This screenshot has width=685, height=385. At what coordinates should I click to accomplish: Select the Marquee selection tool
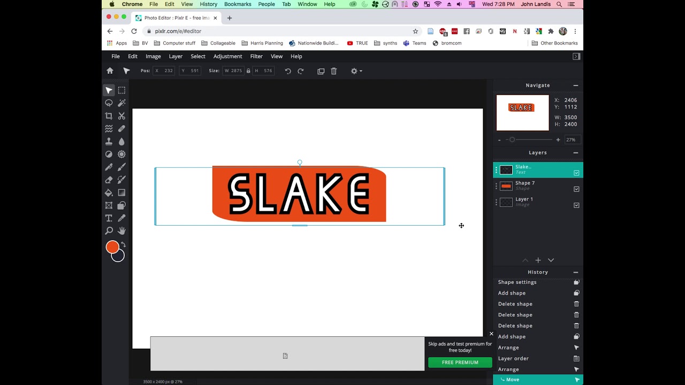[121, 90]
